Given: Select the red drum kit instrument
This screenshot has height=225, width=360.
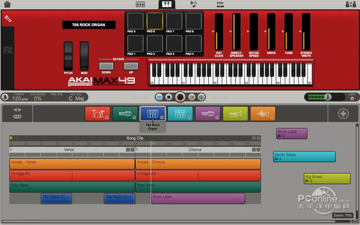Looking at the screenshot, I should [x=98, y=114].
